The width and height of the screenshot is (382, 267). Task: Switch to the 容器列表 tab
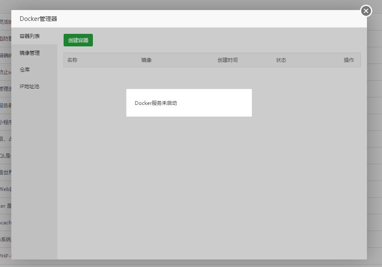[x=30, y=36]
